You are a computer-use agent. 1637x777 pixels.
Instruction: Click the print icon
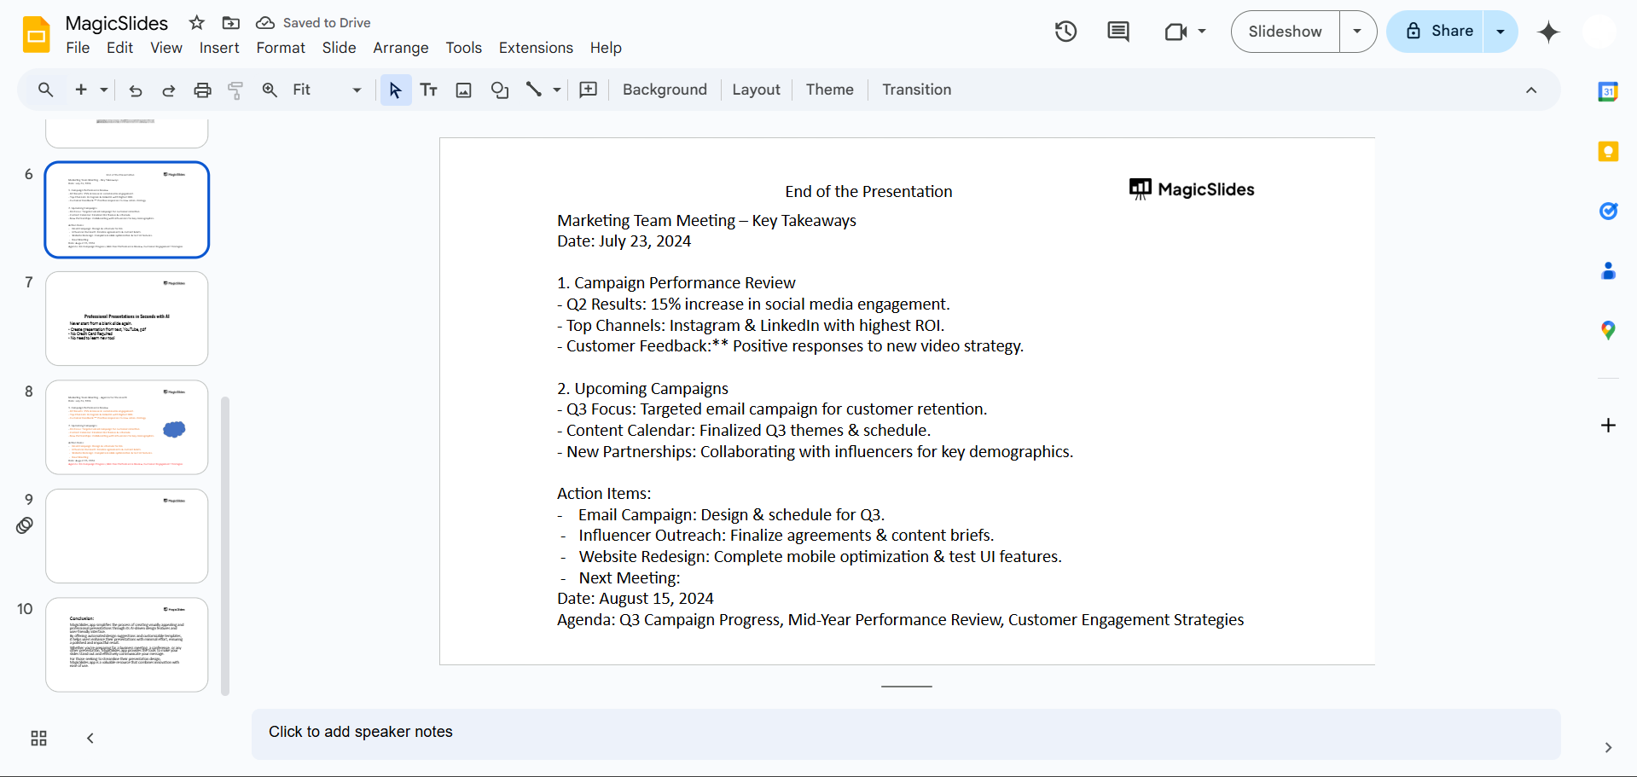[202, 90]
